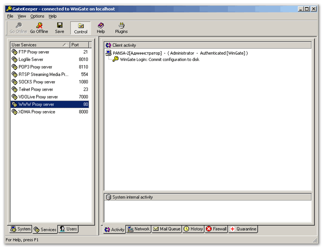Sort by the User Services column header
This screenshot has width=323, height=248.
coord(40,45)
